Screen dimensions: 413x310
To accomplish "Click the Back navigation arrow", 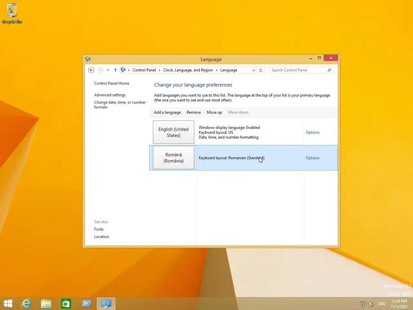I will (91, 70).
